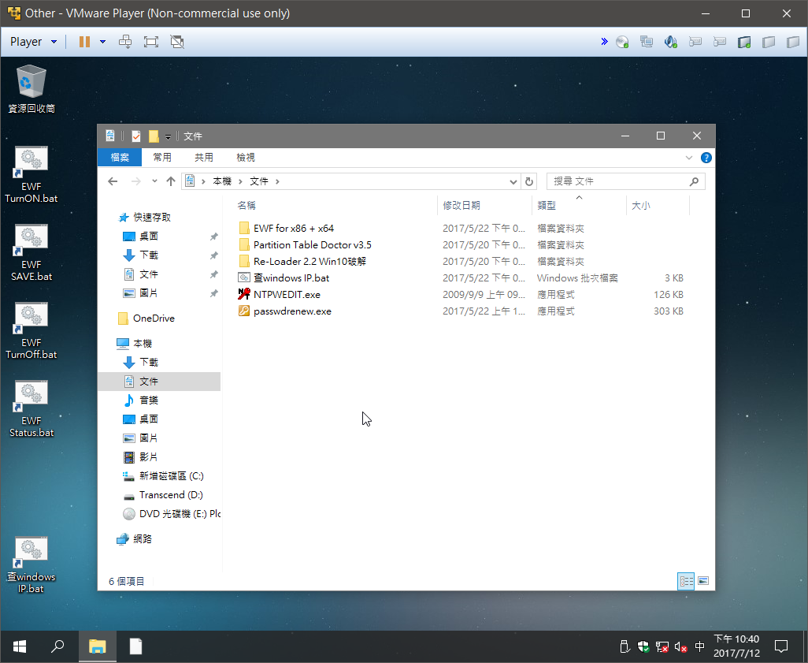Select the EWF SAVE.bat desktop shortcut
Viewport: 808px width, 663px height.
pyautogui.click(x=32, y=252)
